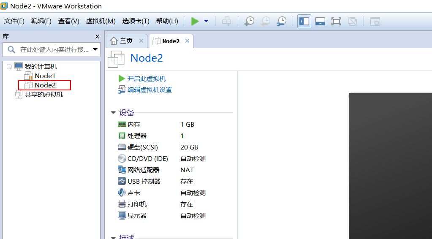
Task: Collapse the 设备 section
Action: point(113,113)
